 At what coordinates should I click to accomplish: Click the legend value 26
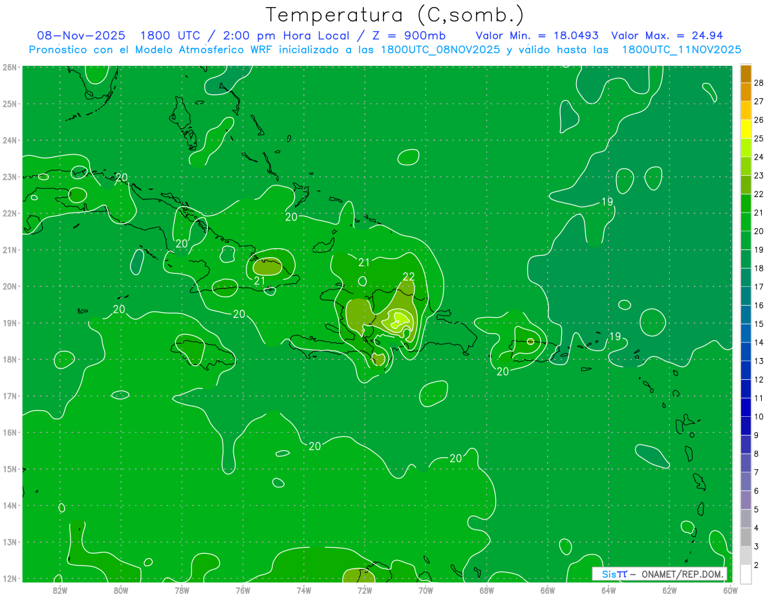(x=759, y=120)
